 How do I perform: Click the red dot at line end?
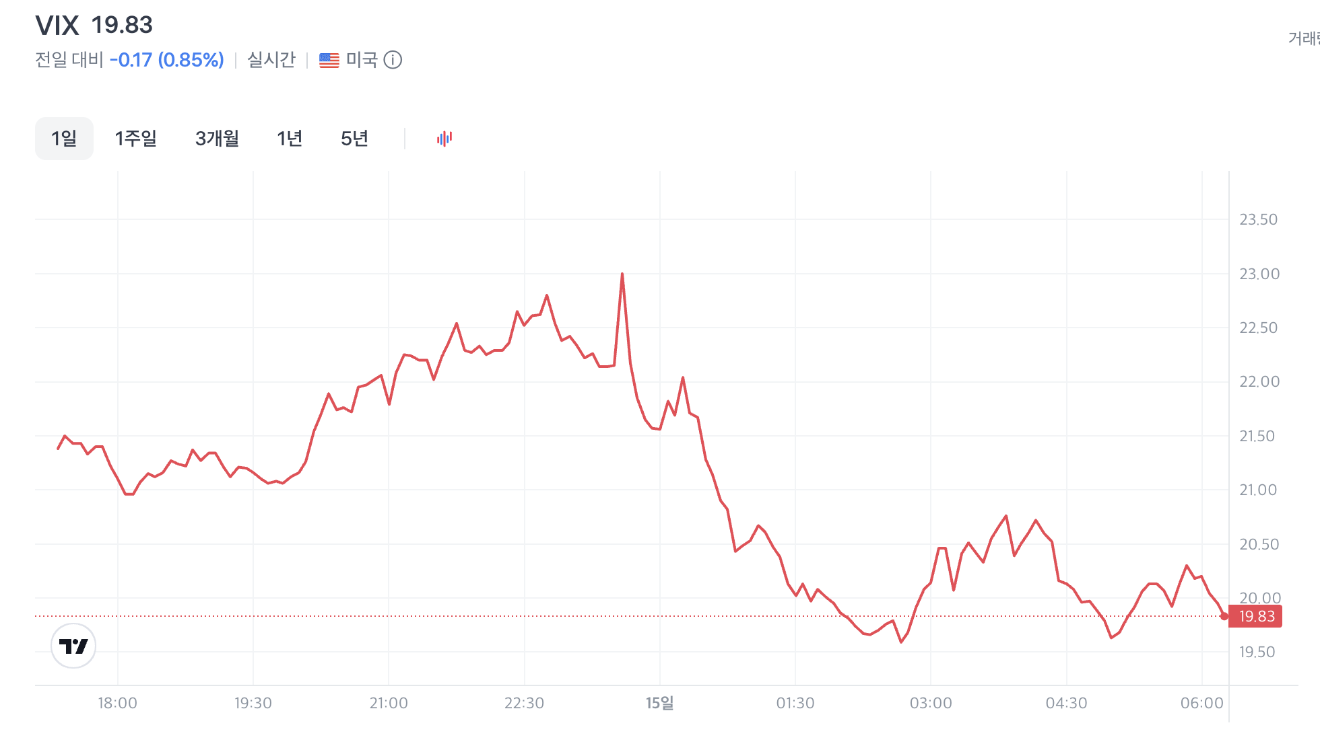(1224, 616)
